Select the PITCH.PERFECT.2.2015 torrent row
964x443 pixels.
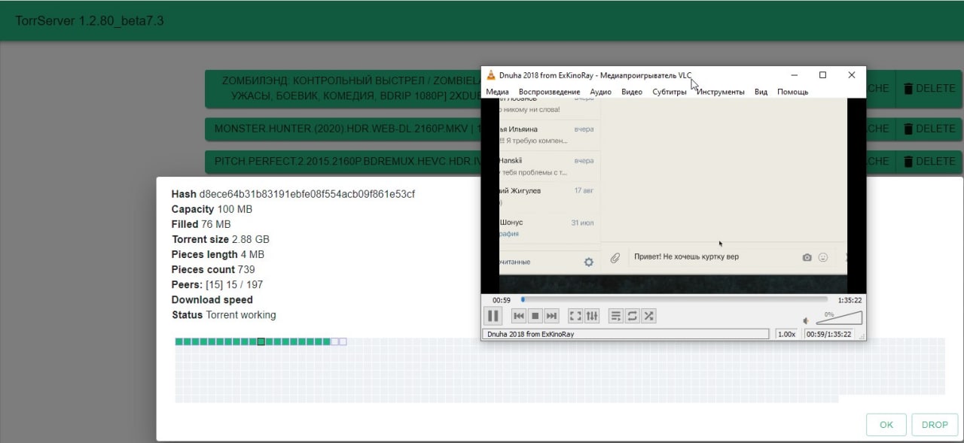[x=343, y=161]
